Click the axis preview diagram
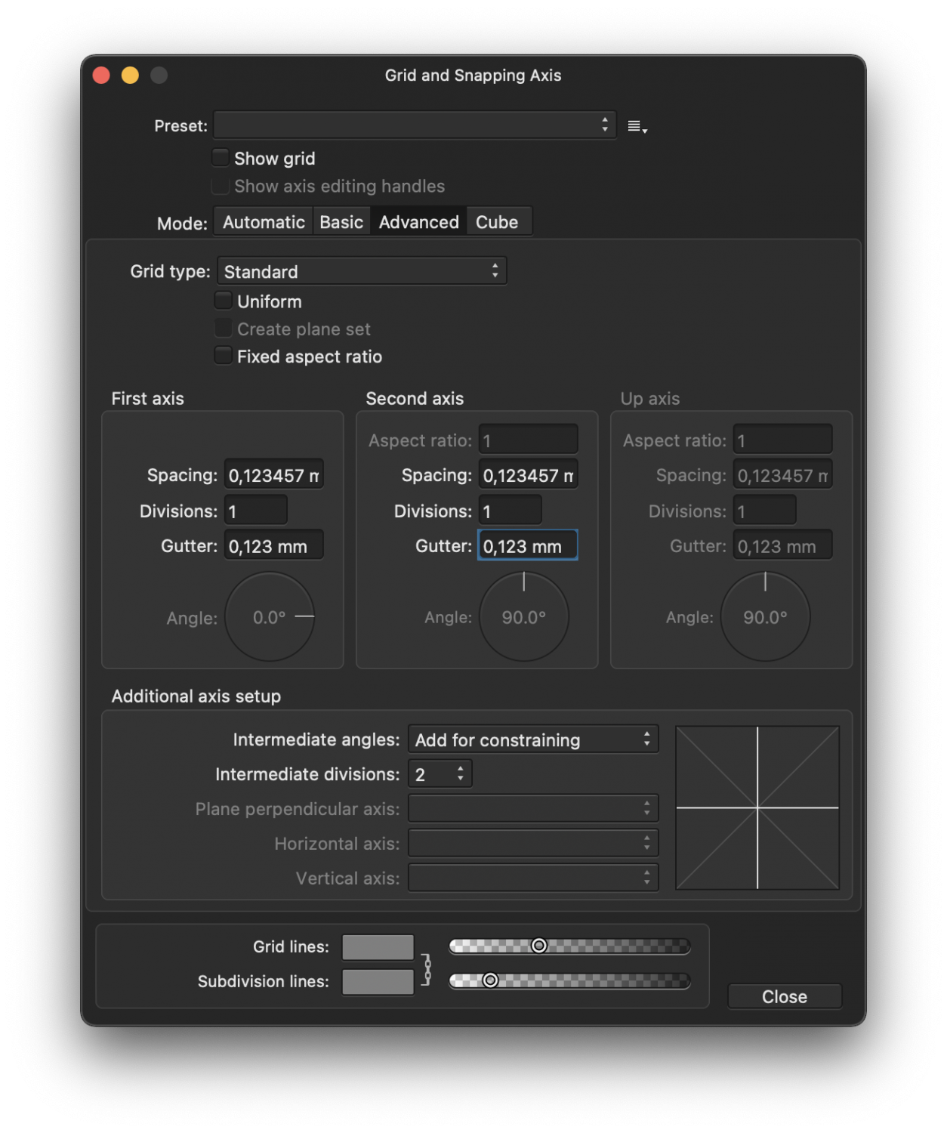The width and height of the screenshot is (947, 1133). pos(757,807)
